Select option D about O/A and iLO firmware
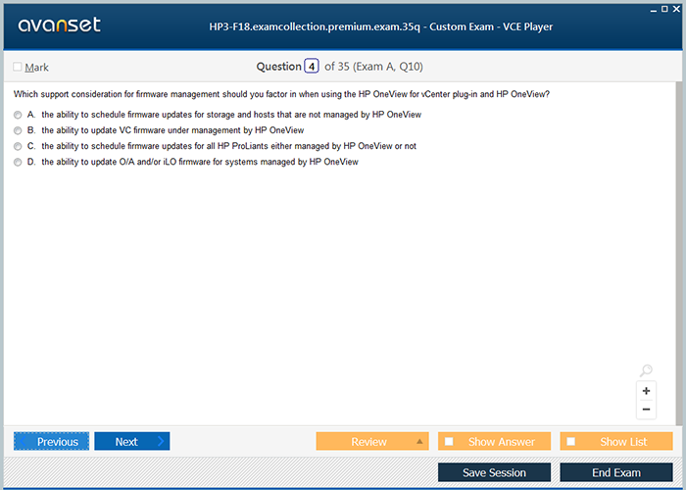686x490 pixels. point(18,163)
